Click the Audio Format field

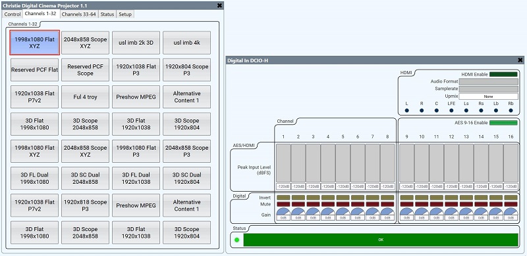tap(488, 82)
